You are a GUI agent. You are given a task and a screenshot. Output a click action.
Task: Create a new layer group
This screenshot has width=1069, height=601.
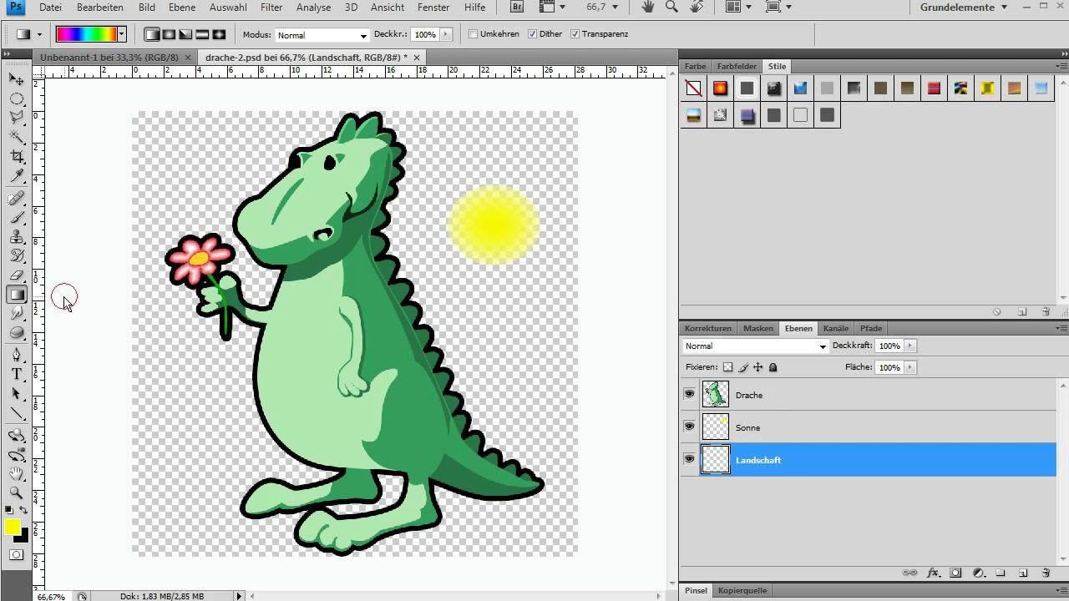(x=1000, y=573)
